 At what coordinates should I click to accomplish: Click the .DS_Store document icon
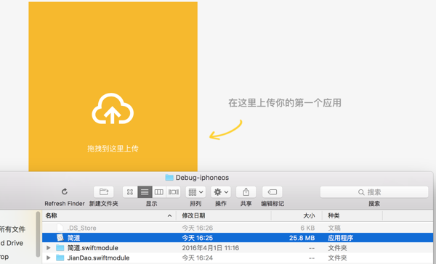click(x=60, y=228)
